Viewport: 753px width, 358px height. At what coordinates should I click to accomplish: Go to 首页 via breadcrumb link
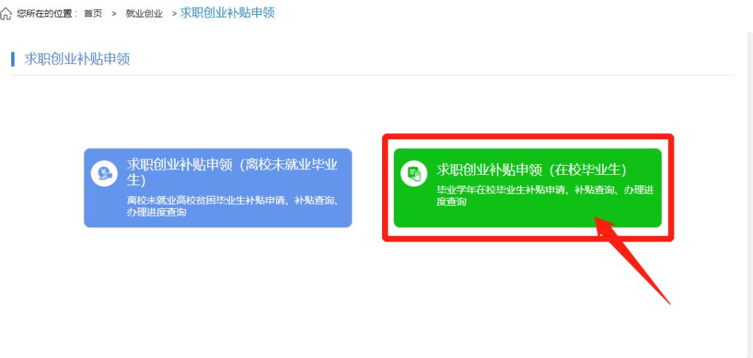pos(93,13)
